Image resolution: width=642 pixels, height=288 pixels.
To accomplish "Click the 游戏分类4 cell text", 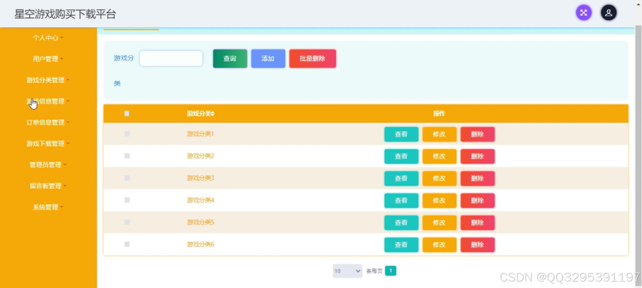I will tap(200, 200).
